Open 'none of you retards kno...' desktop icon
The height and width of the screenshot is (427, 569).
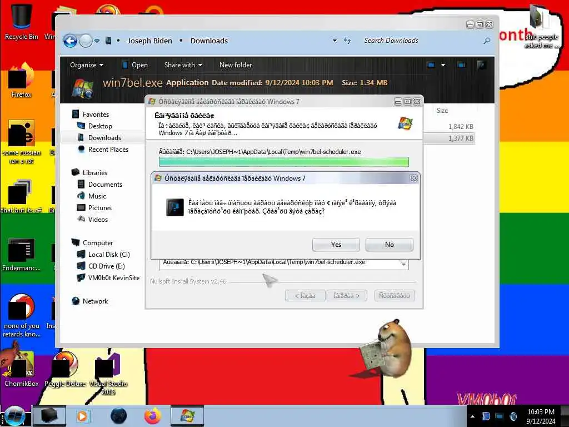(x=22, y=315)
